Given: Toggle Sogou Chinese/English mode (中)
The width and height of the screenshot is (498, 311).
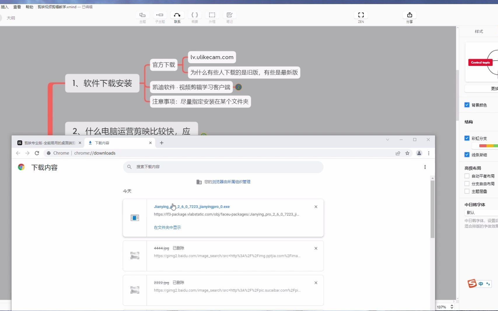Looking at the screenshot, I should [481, 284].
